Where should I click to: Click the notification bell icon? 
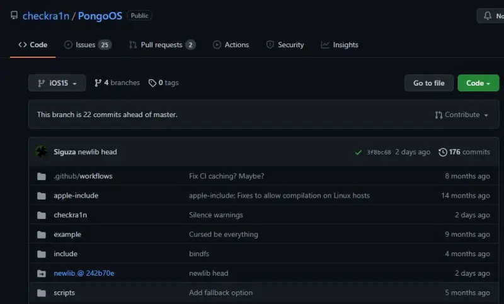pos(488,15)
